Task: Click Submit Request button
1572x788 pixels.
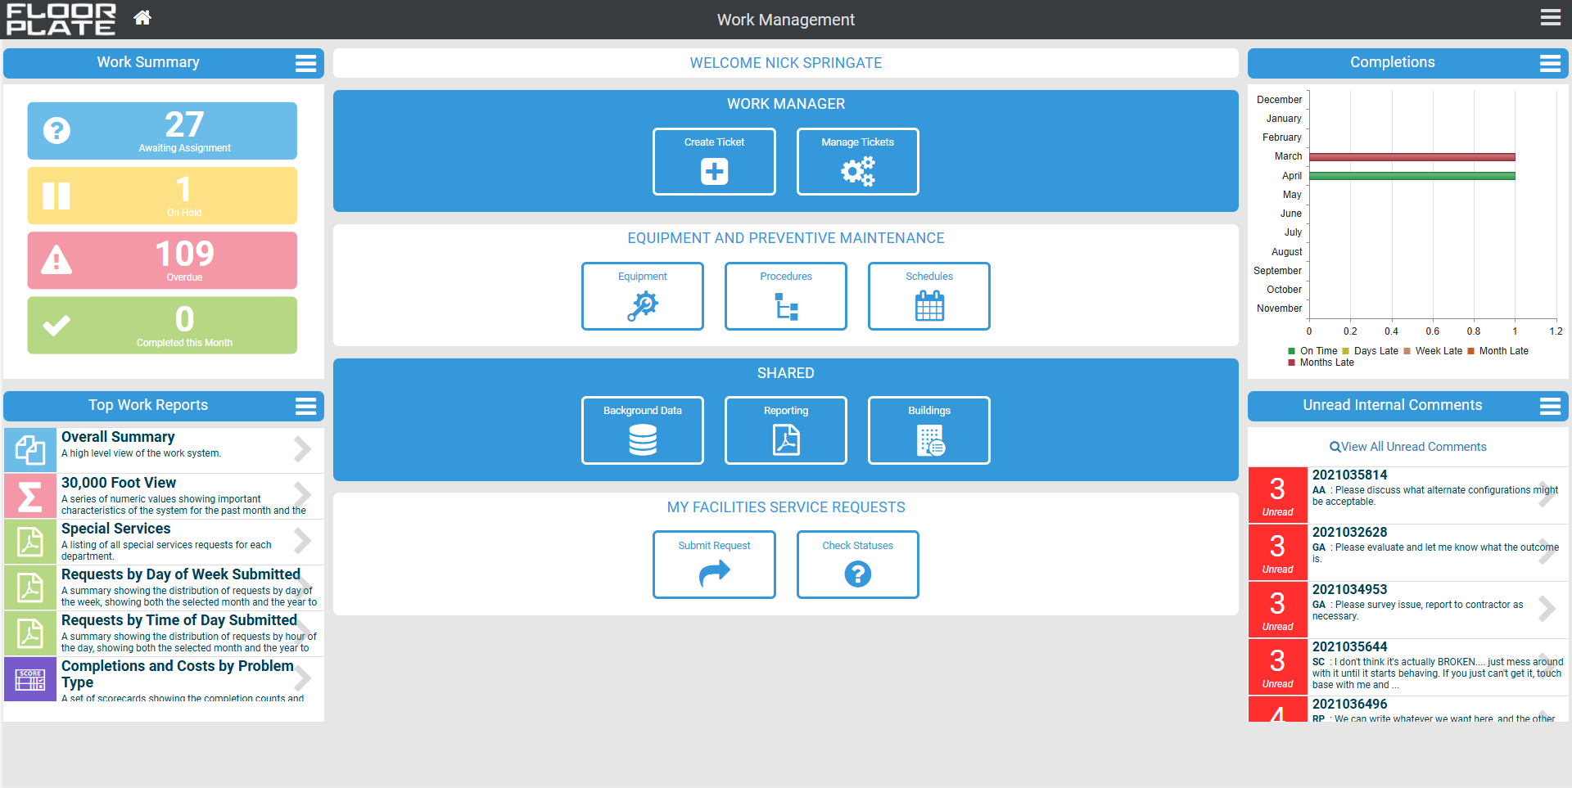Action: 714,565
